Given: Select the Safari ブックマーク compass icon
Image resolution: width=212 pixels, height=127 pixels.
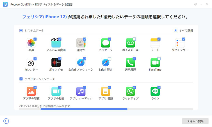Looking at the screenshot, I should point(81,63).
